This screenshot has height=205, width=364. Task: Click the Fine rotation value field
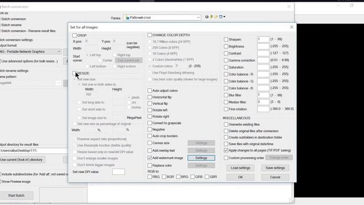pyautogui.click(x=263, y=109)
